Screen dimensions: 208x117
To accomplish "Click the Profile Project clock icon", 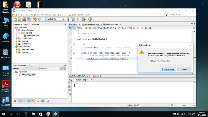I will coord(90,19).
